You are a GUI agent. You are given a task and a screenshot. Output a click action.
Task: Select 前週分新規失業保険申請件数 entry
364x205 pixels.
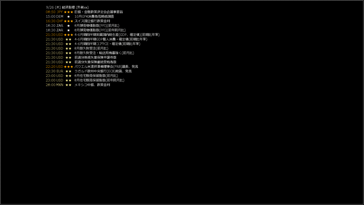coord(95,57)
